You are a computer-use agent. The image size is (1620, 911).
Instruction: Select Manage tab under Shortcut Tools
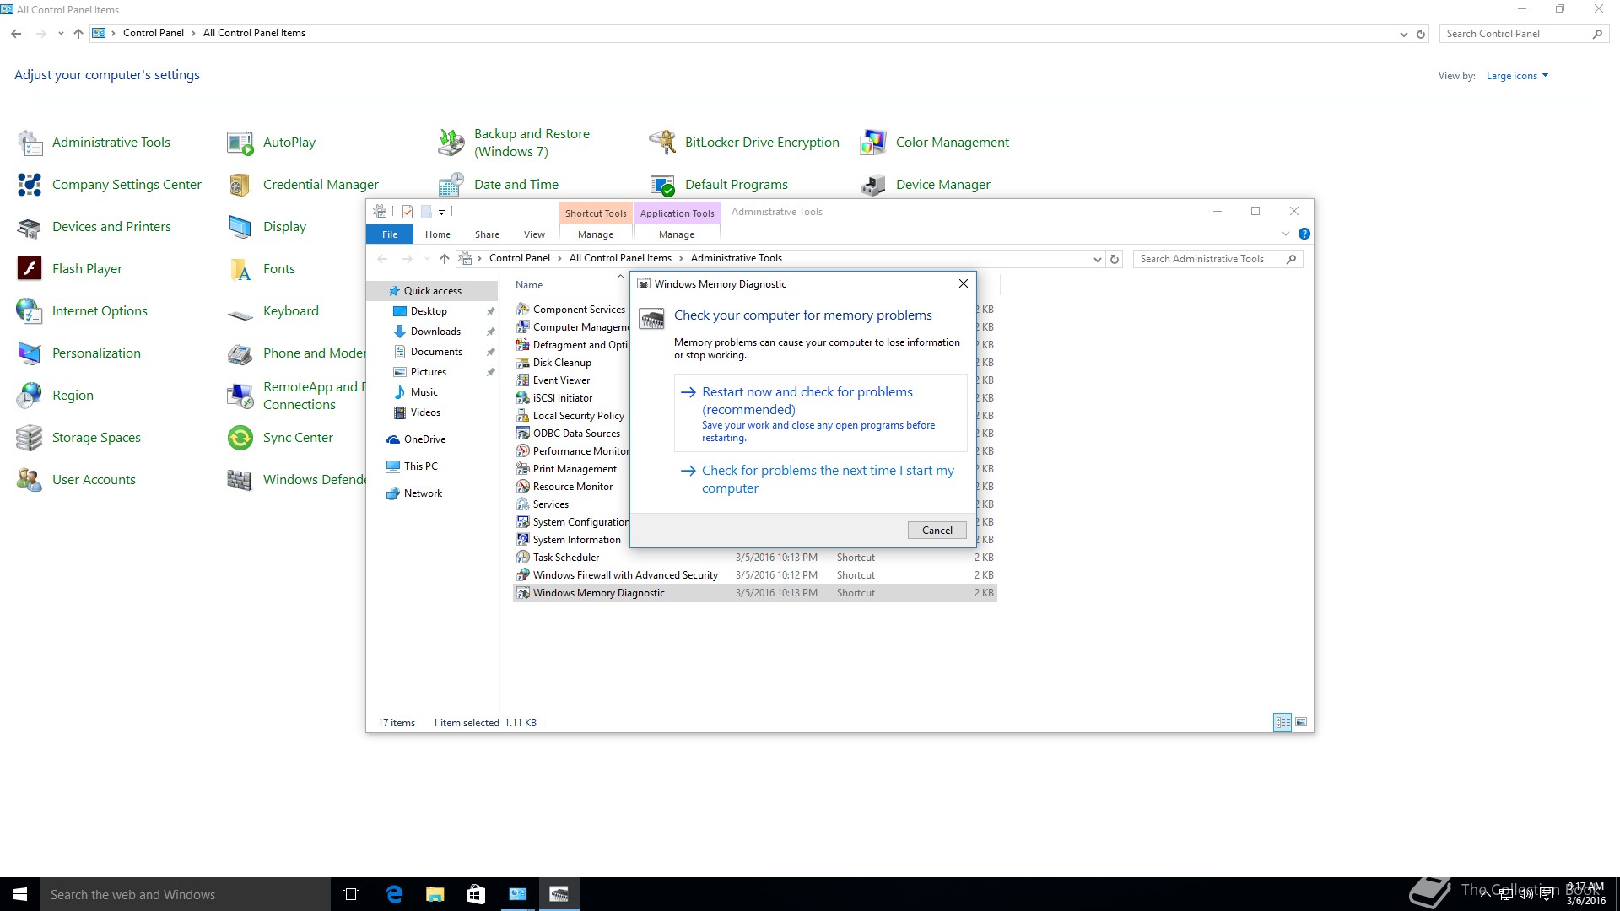click(x=595, y=234)
